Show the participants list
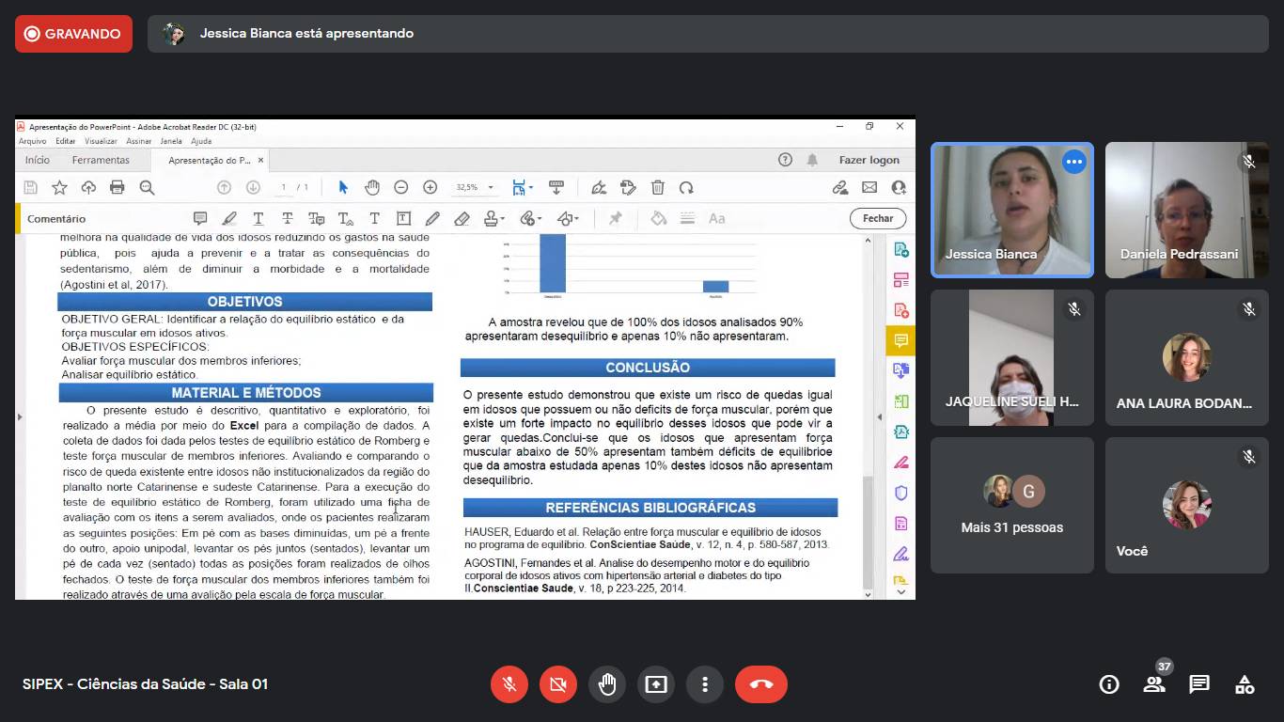 tap(1154, 684)
